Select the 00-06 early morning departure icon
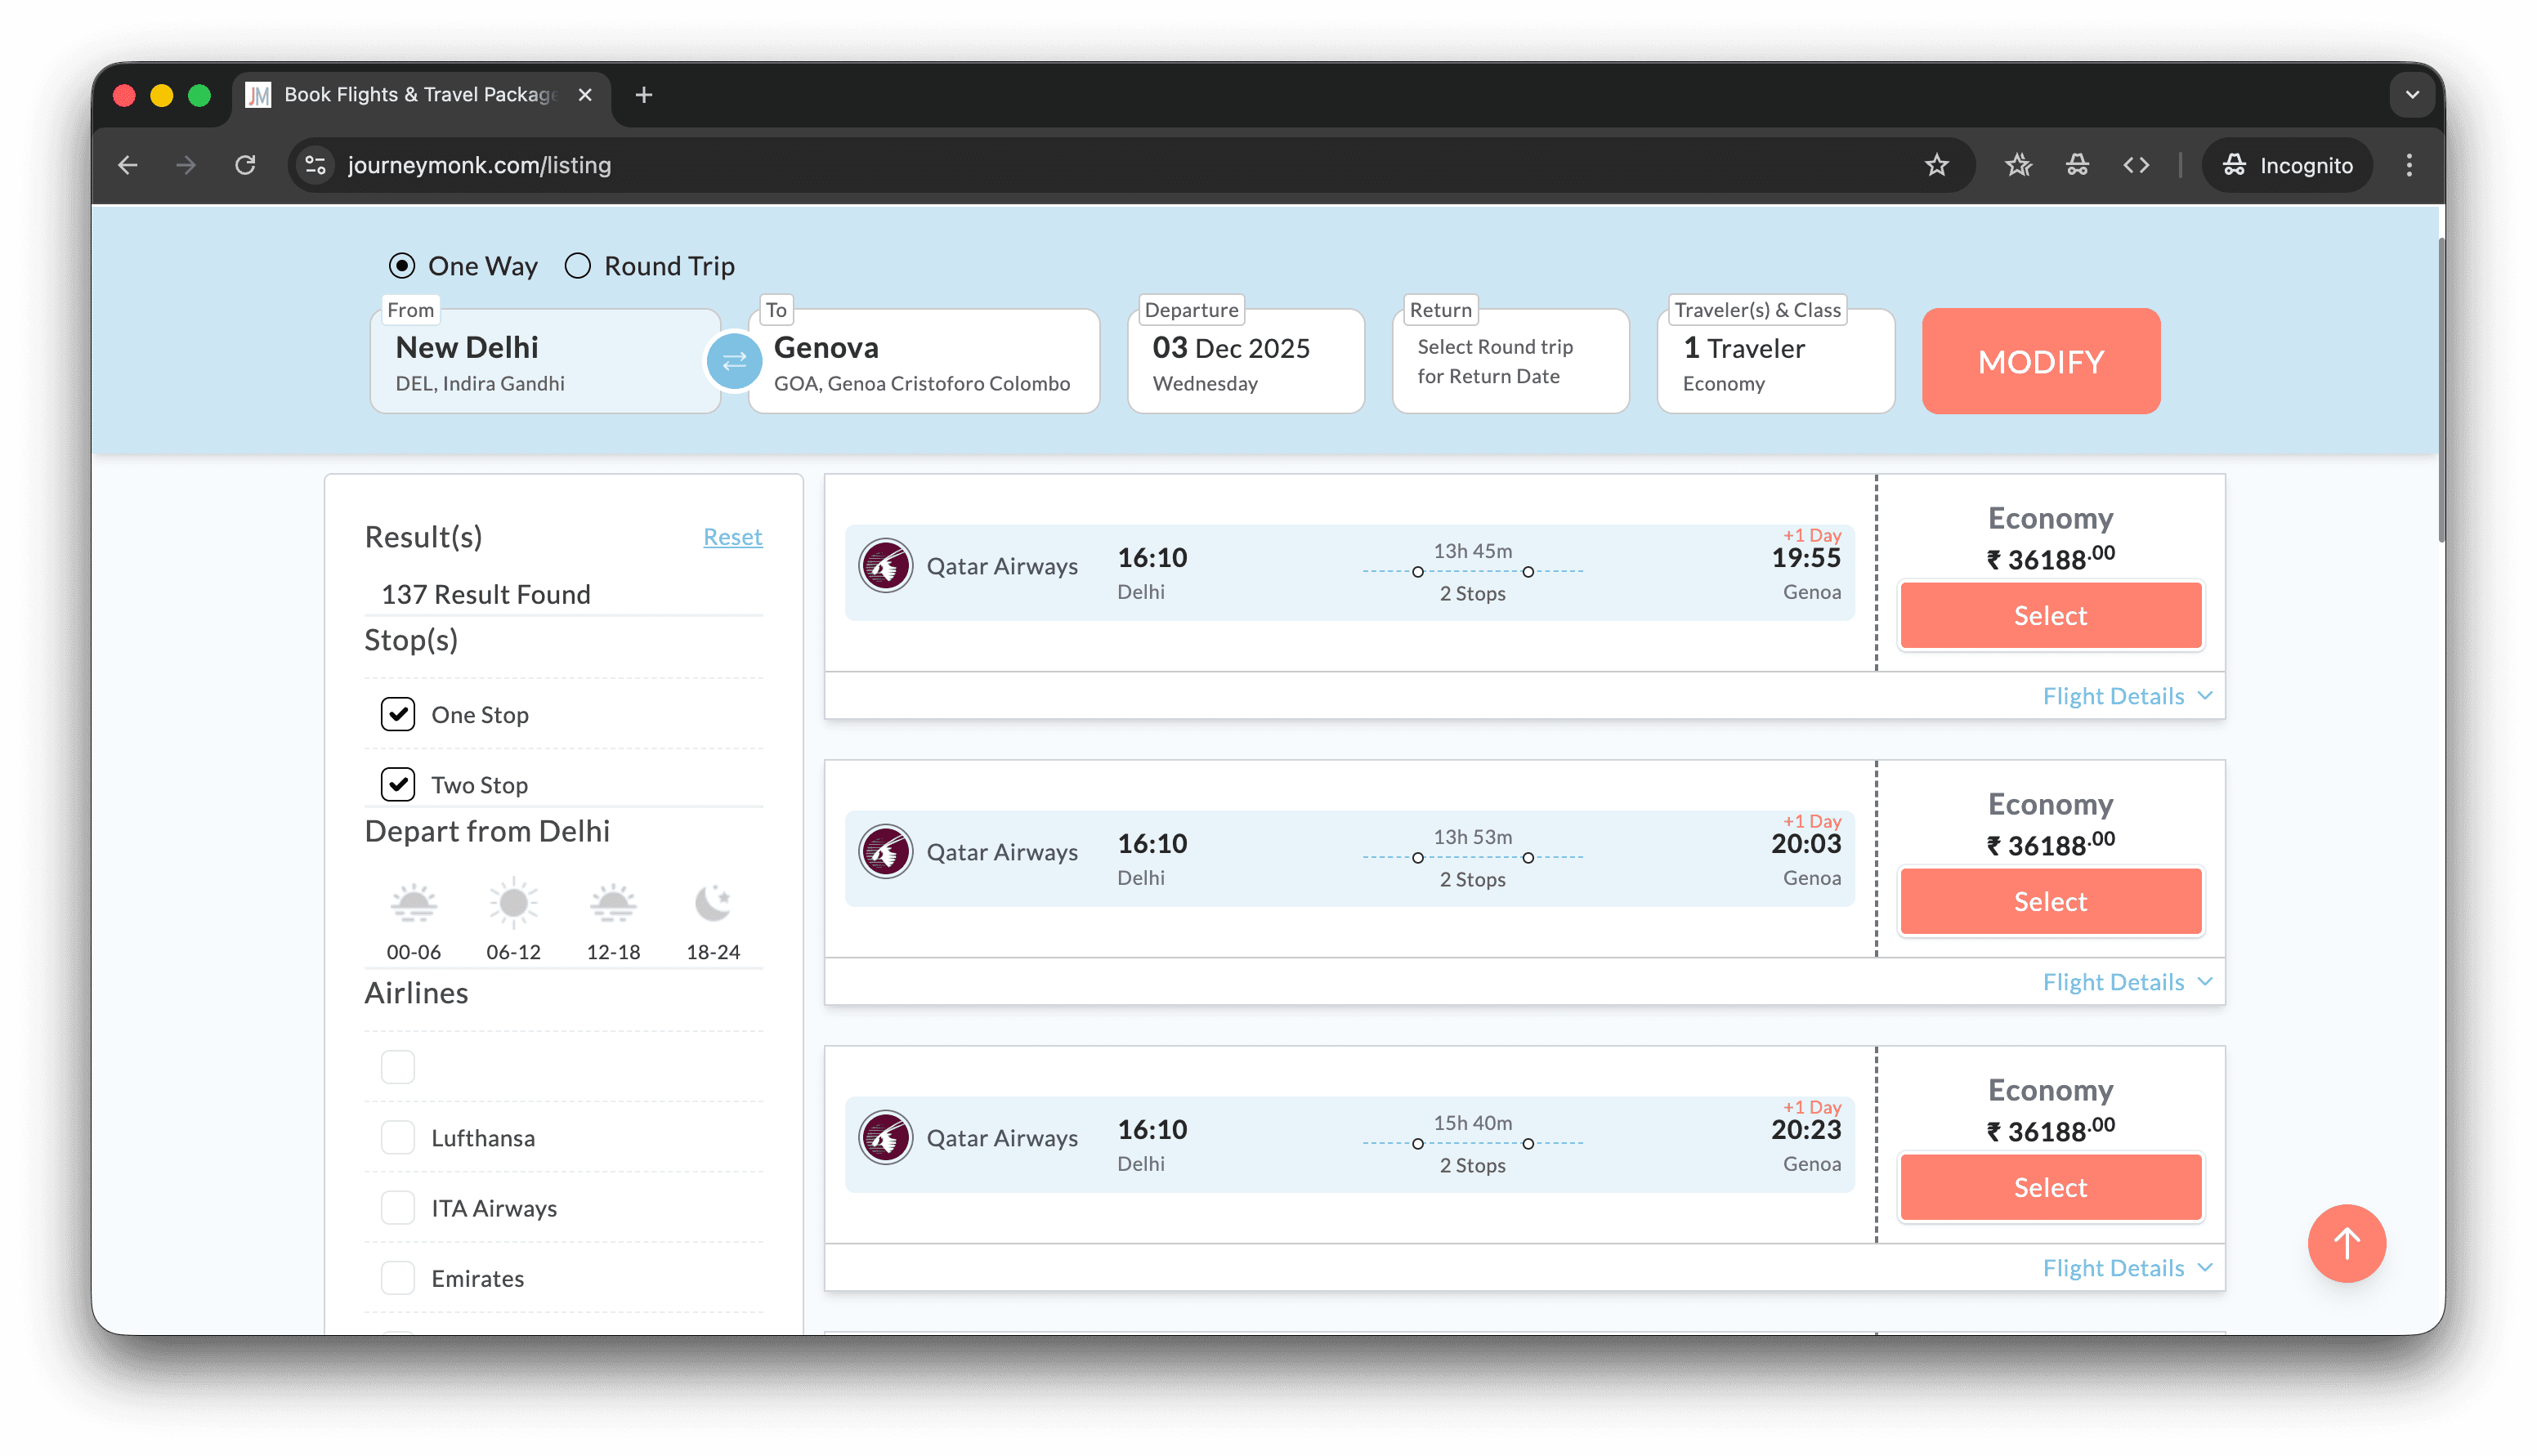 tap(413, 904)
